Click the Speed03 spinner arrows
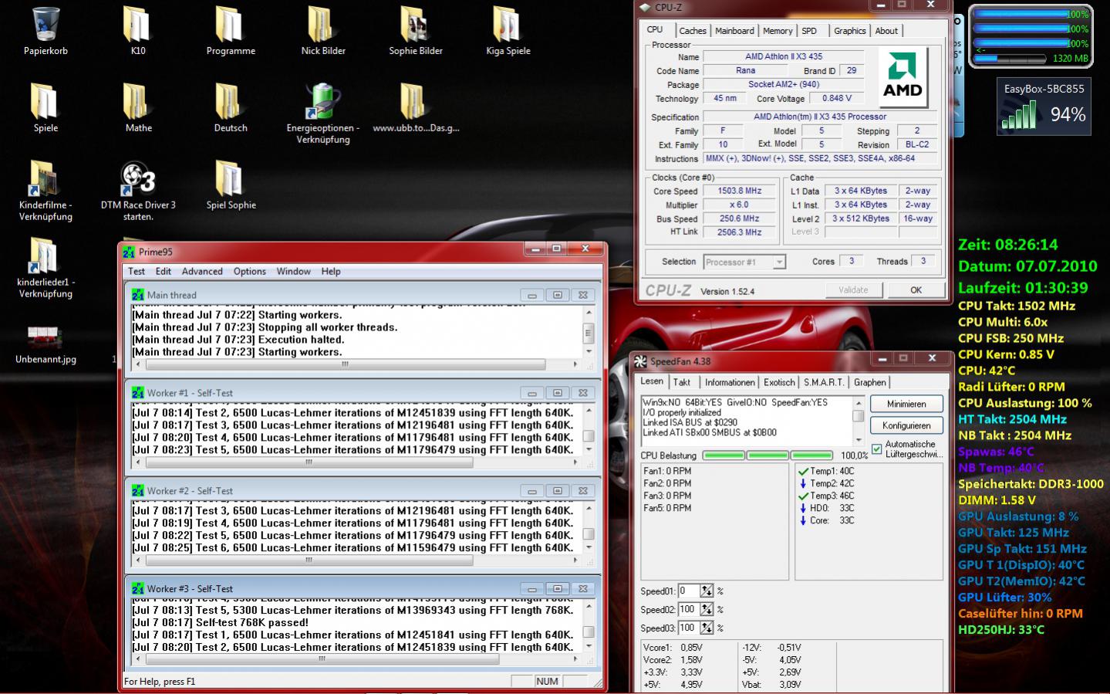The image size is (1110, 694). coord(707,628)
